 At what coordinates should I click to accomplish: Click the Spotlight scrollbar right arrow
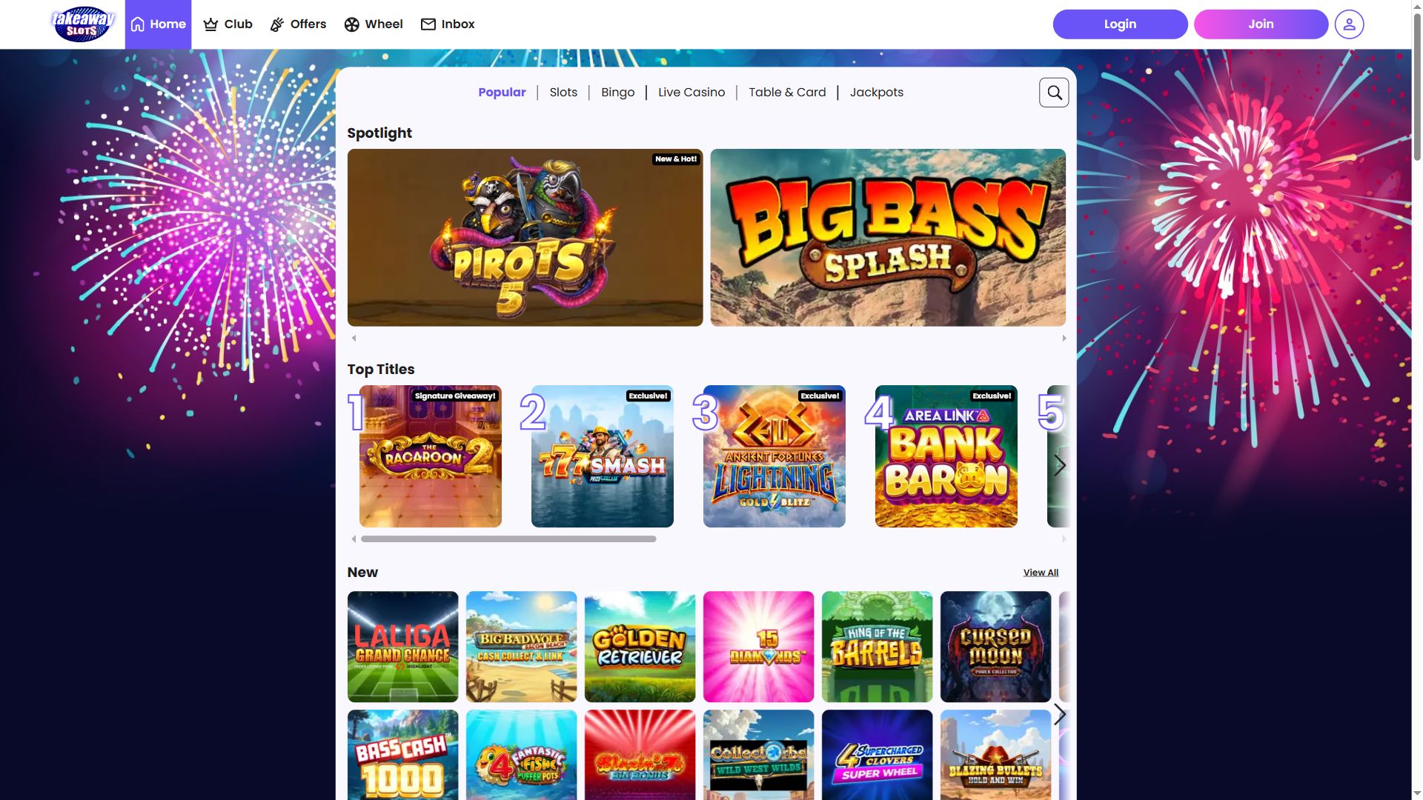(x=1064, y=338)
